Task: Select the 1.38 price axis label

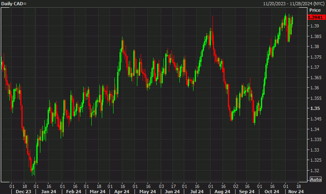Action: click(x=315, y=46)
